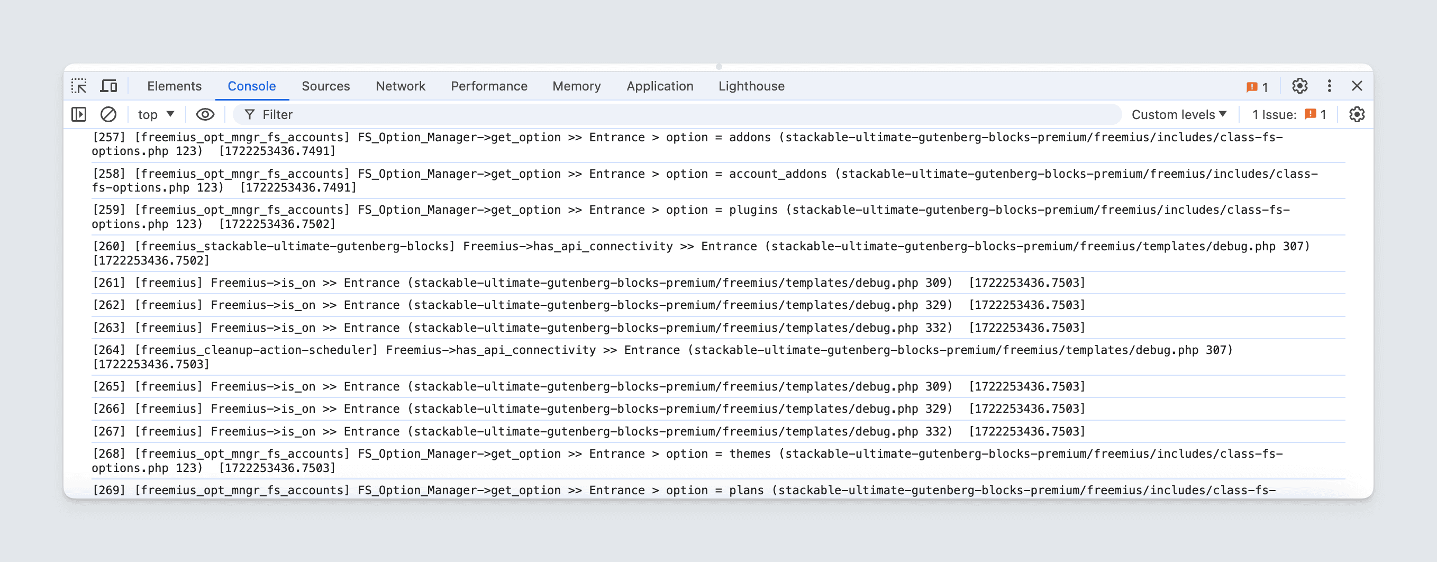Show the console sidebar
Image resolution: width=1437 pixels, height=562 pixels.
pos(79,114)
